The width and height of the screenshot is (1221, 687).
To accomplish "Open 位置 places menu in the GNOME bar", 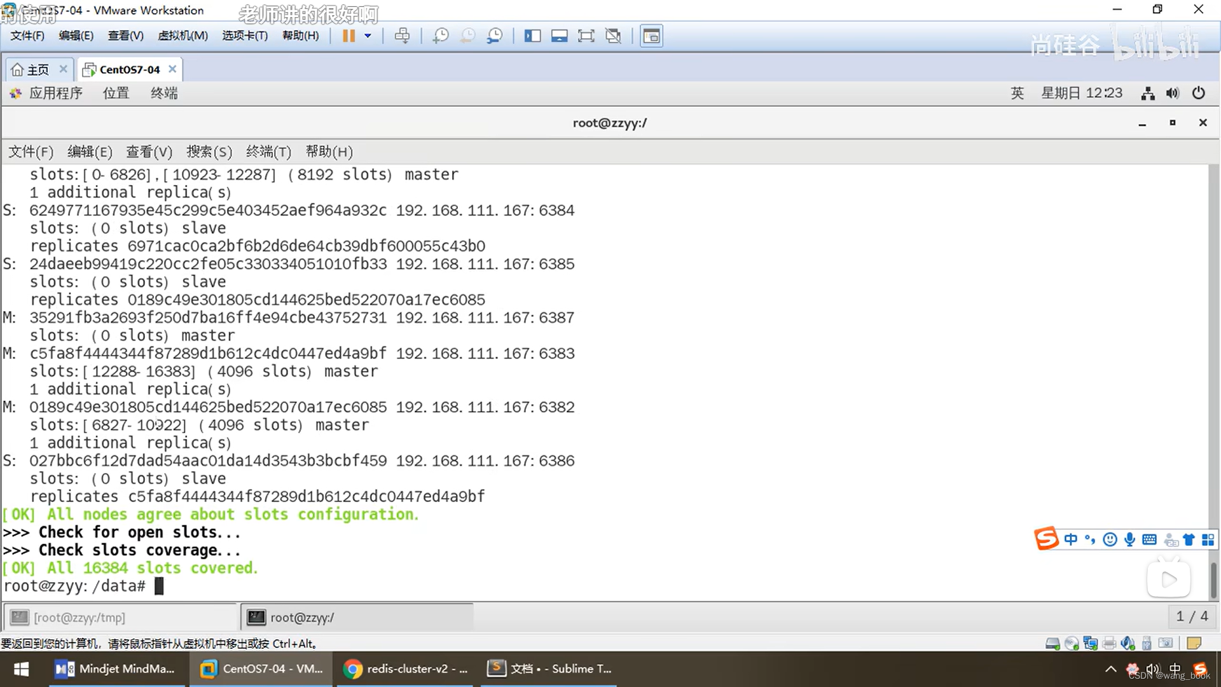I will (x=116, y=93).
